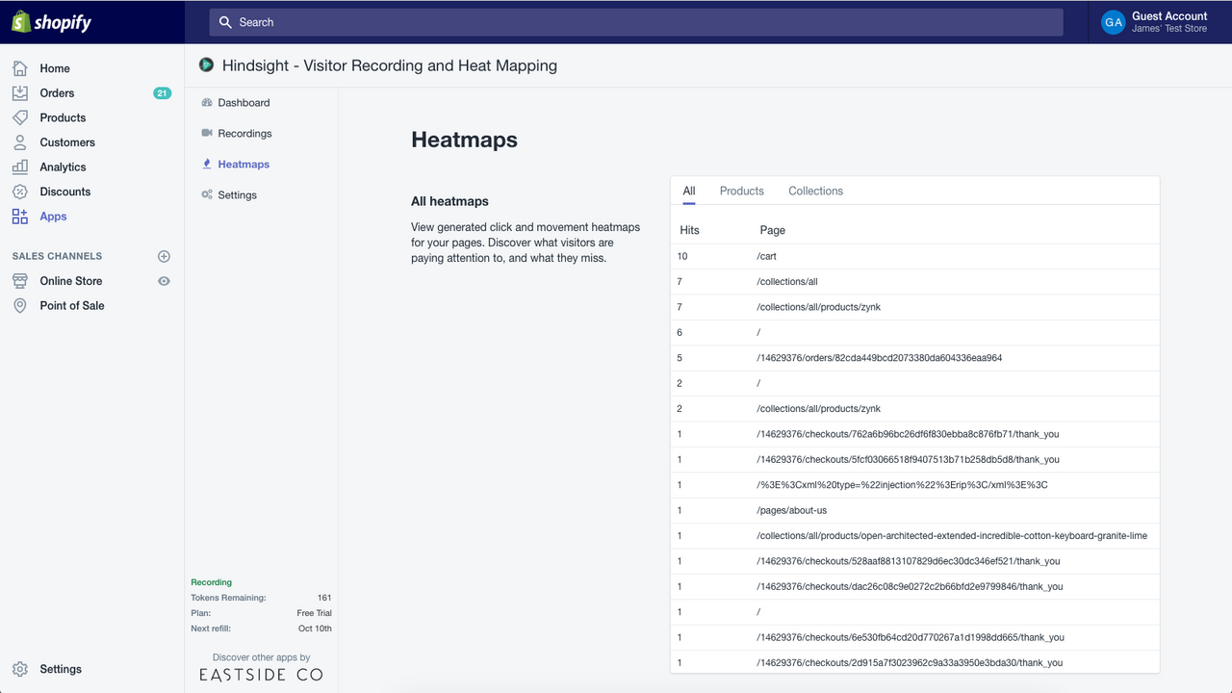The height and width of the screenshot is (693, 1232).
Task: Open Hindsight Recordings page
Action: click(x=244, y=133)
